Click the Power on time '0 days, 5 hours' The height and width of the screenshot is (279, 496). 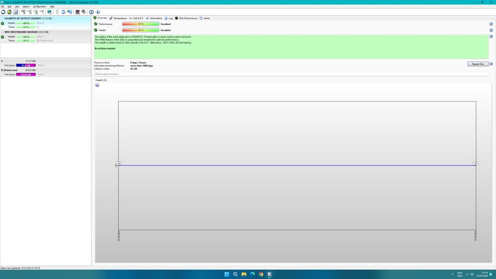click(x=138, y=63)
